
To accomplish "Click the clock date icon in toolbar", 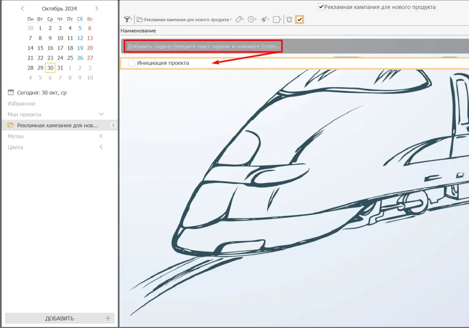I will pos(251,20).
